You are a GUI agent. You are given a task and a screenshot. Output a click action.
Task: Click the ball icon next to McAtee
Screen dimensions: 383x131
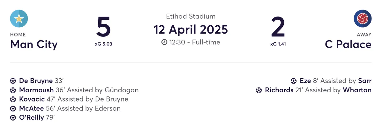(x=13, y=108)
